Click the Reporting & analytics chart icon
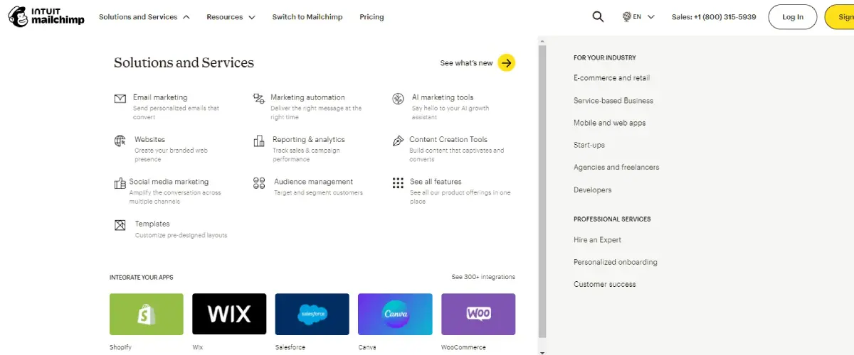 (258, 141)
